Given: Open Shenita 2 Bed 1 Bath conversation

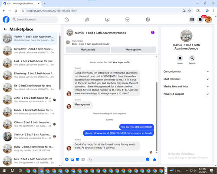Looking at the screenshot, I should 29,136.
